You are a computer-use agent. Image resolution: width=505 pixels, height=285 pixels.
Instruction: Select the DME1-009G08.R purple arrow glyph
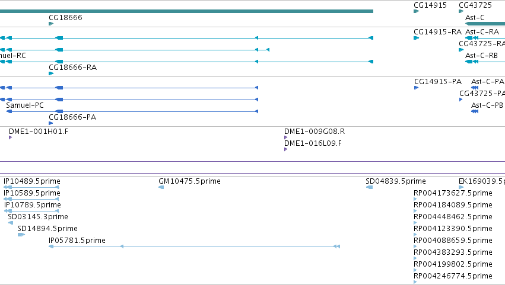tap(285, 137)
